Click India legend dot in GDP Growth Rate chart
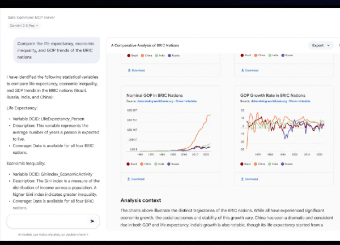 point(270,164)
